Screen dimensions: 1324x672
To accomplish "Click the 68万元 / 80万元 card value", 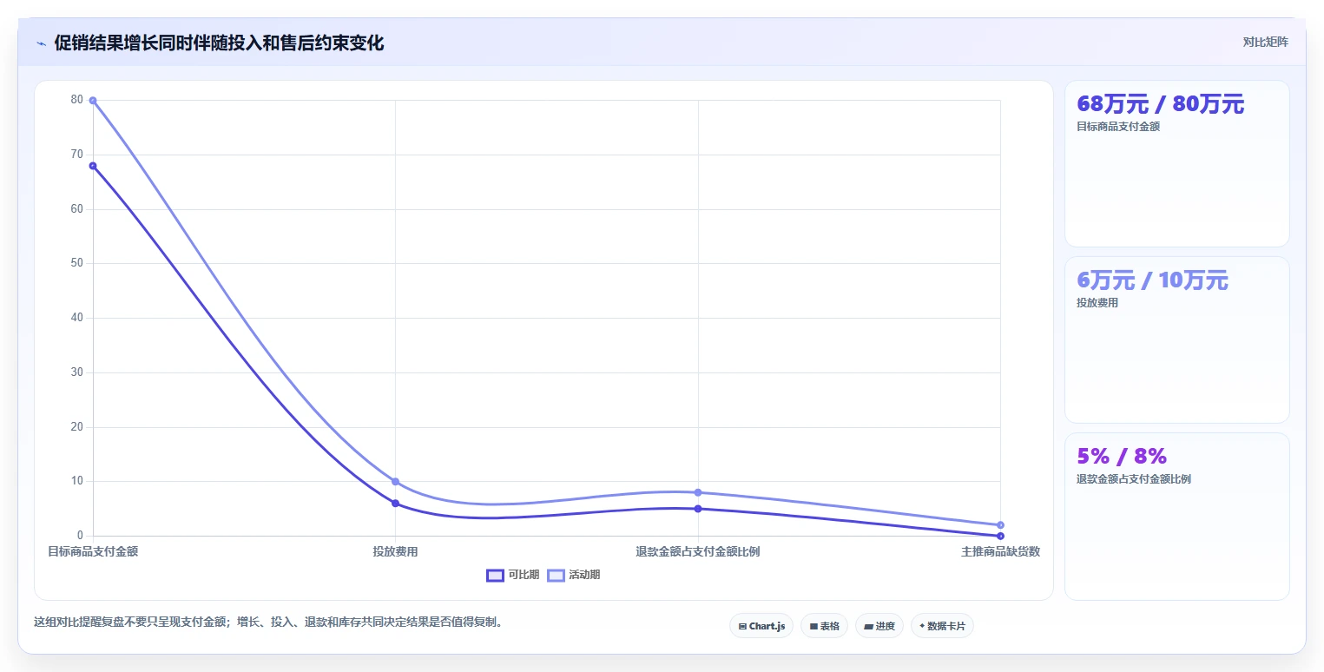I will pyautogui.click(x=1160, y=104).
